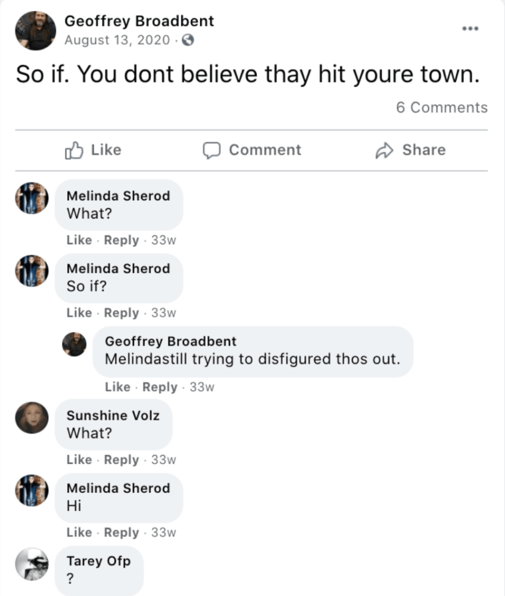This screenshot has width=505, height=596.
Task: Open the Geoffrey Broadbent author name link
Action: click(139, 22)
